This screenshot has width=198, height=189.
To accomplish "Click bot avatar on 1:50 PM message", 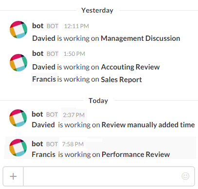I will pyautogui.click(x=18, y=63).
